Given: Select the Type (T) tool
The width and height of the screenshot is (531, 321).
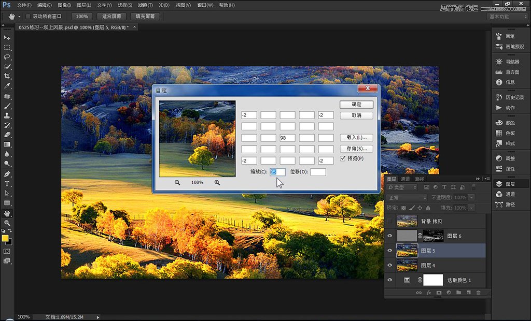Looking at the screenshot, I should [x=7, y=184].
